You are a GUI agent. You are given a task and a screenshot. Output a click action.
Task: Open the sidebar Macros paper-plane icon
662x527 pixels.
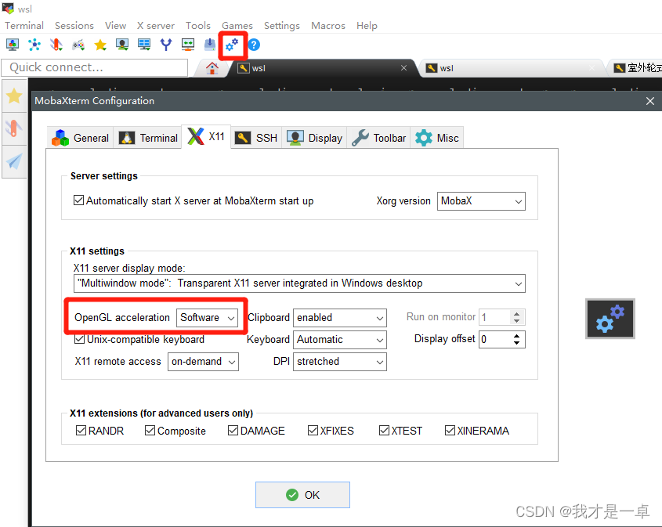(14, 161)
